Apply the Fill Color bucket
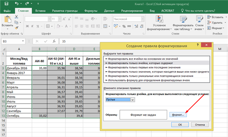Viewport: 228px width, 137px height. 59,26
